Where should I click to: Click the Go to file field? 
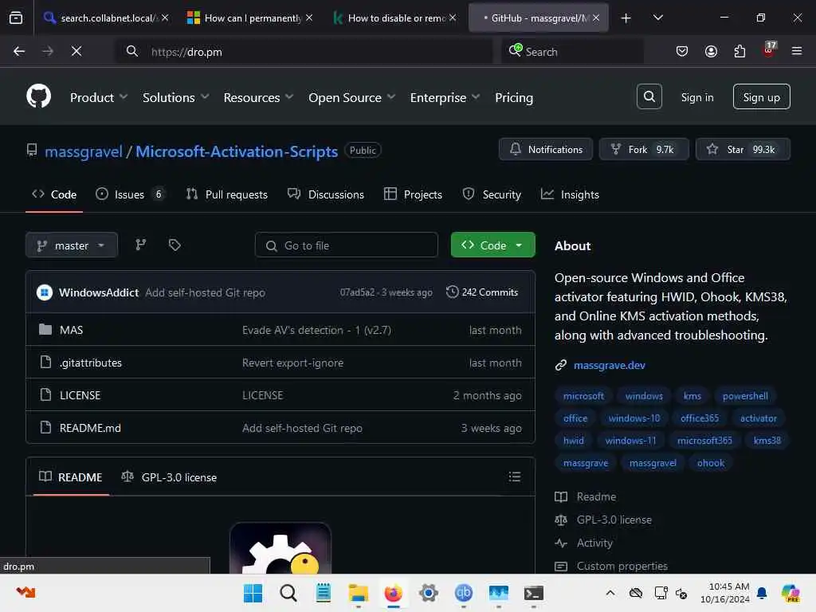[346, 245]
